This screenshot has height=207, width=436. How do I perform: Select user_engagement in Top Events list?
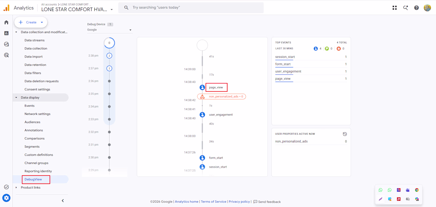point(288,71)
